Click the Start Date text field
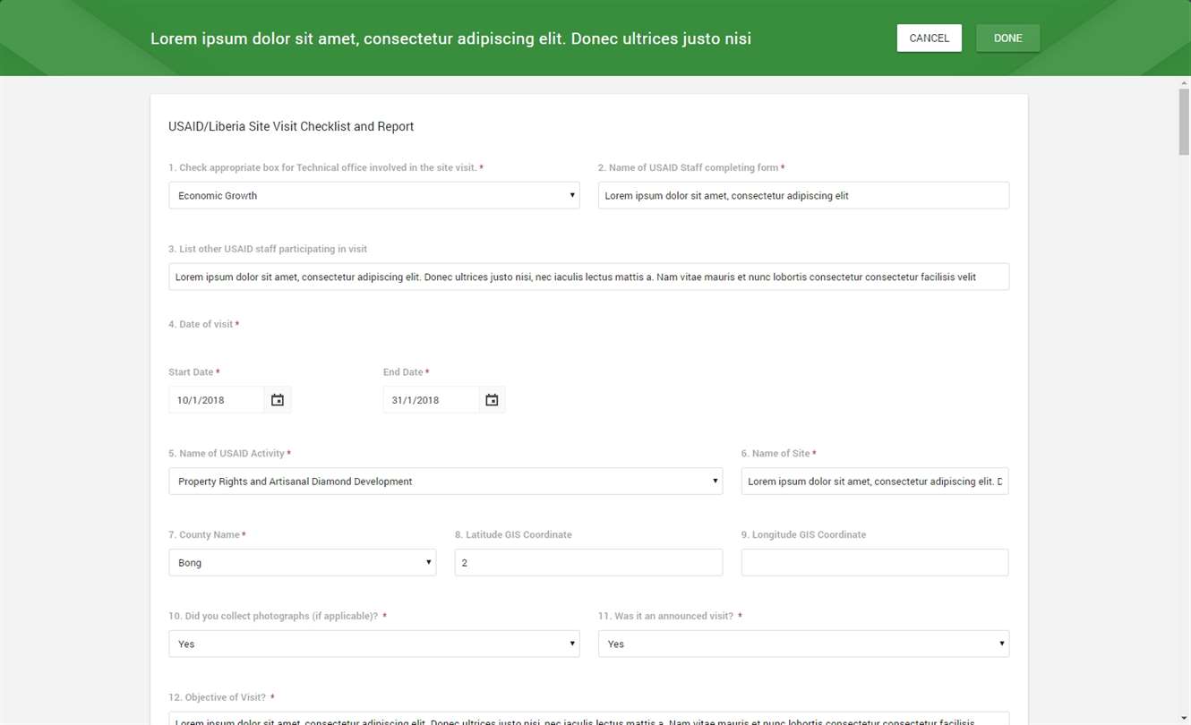1191x725 pixels. coord(217,400)
